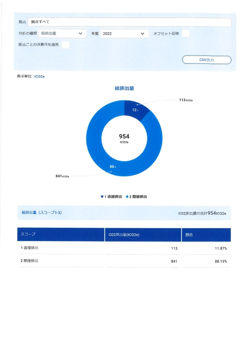Click the 11.87% table cell
This screenshot has height=348, width=246.
[x=221, y=249]
